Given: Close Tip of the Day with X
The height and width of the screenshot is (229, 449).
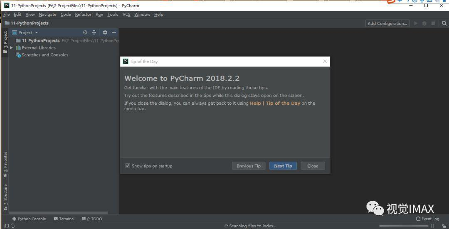Looking at the screenshot, I should [325, 61].
